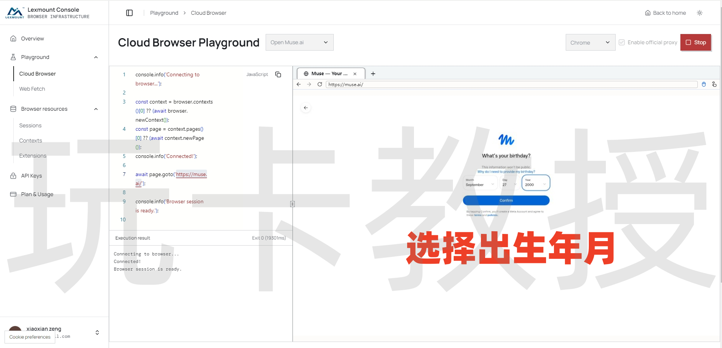722x348 pixels.
Task: Click the Plan & Usage card icon
Action: (x=13, y=194)
